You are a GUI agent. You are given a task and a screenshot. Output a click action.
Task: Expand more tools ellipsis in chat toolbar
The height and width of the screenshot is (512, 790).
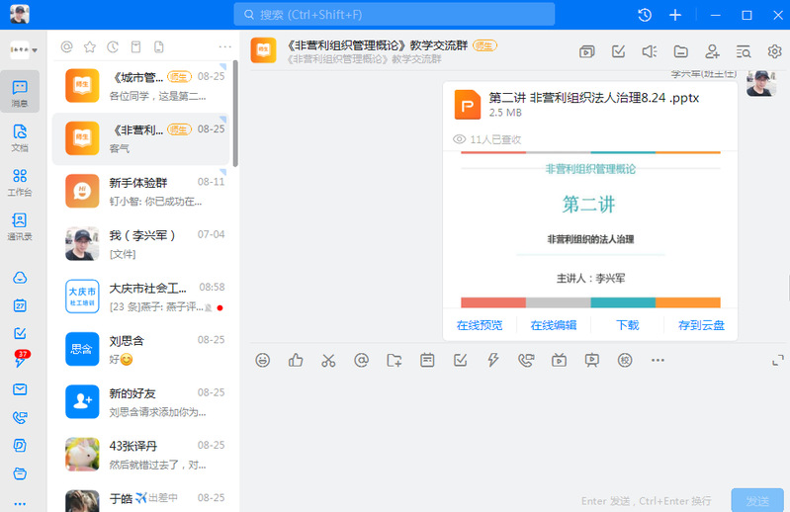(x=658, y=360)
